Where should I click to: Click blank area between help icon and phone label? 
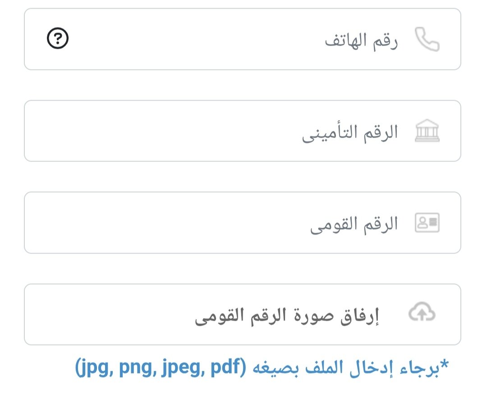189,40
